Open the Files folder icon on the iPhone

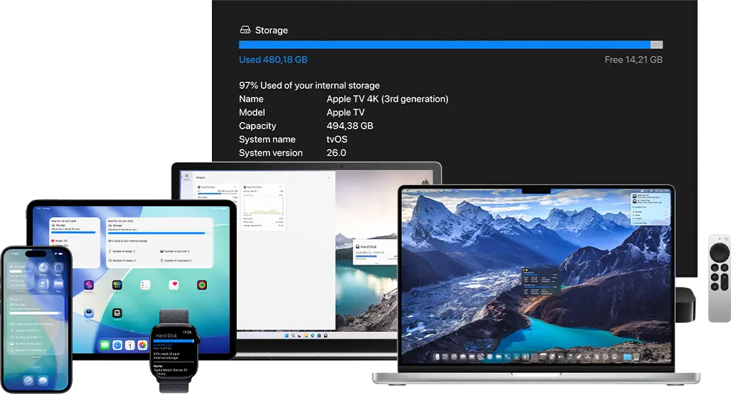tap(58, 284)
